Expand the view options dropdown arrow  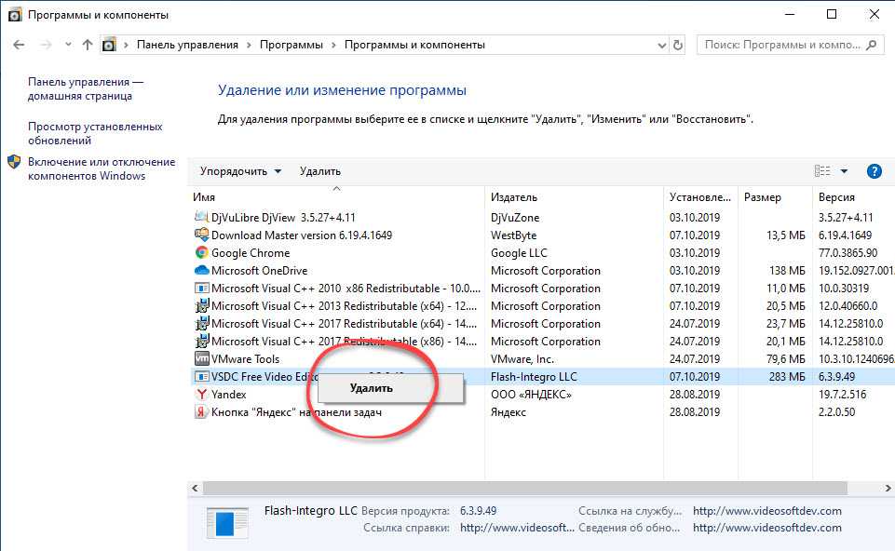point(844,171)
